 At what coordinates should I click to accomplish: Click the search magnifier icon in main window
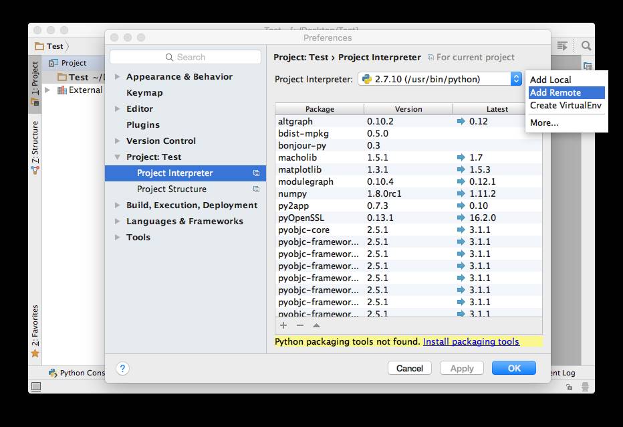click(586, 46)
